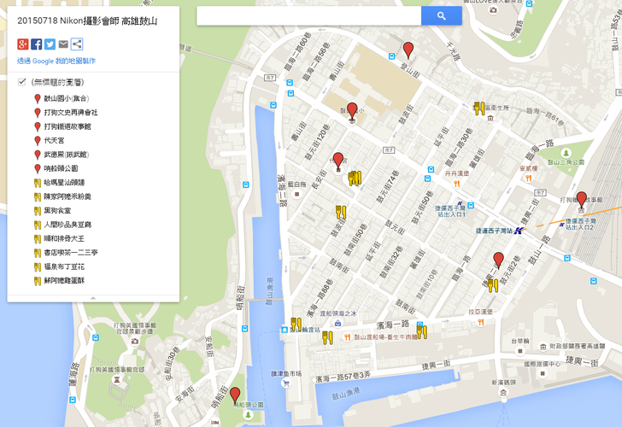Open the share link icon
This screenshot has height=427, width=622.
pos(77,44)
